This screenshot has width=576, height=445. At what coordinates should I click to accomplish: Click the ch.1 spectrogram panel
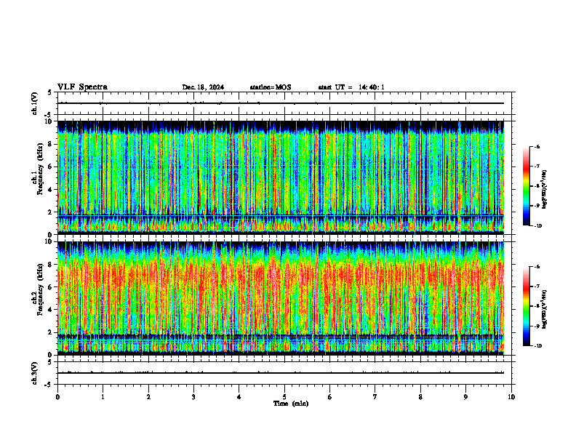coord(281,177)
